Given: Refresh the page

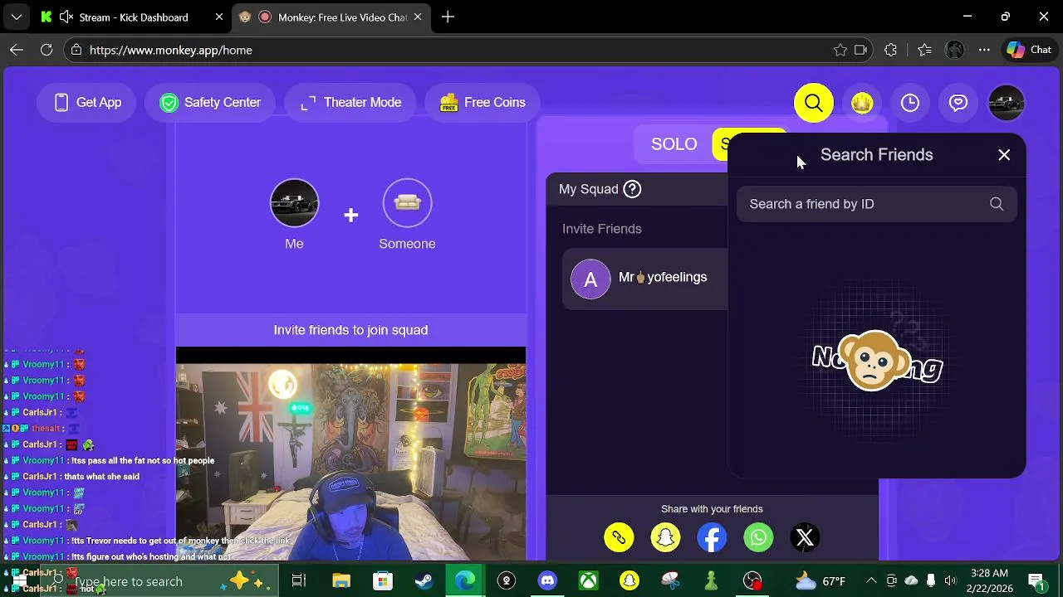Looking at the screenshot, I should (x=47, y=51).
